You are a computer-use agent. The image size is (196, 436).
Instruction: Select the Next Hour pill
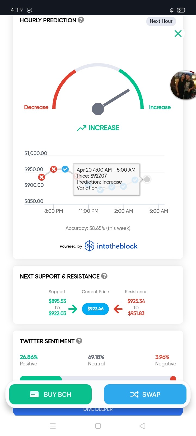click(x=161, y=21)
